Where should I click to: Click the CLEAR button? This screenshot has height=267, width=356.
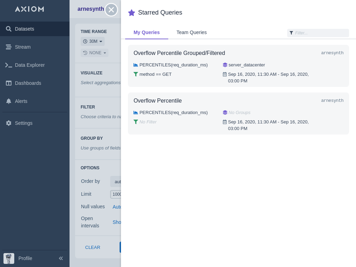92,248
